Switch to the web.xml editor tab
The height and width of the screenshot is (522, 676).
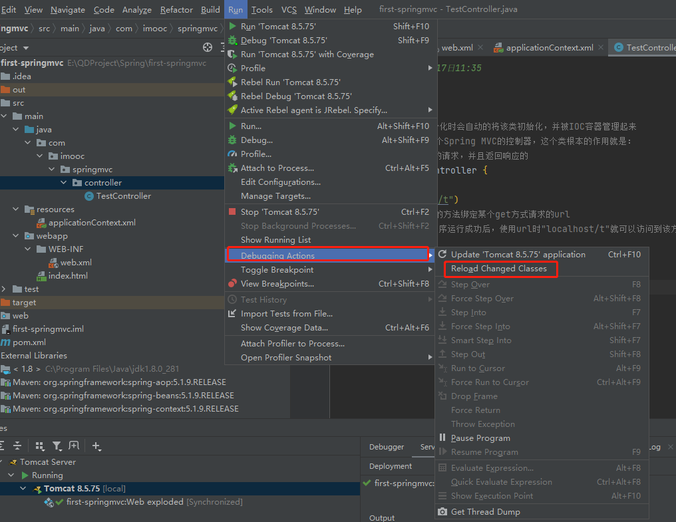click(457, 47)
